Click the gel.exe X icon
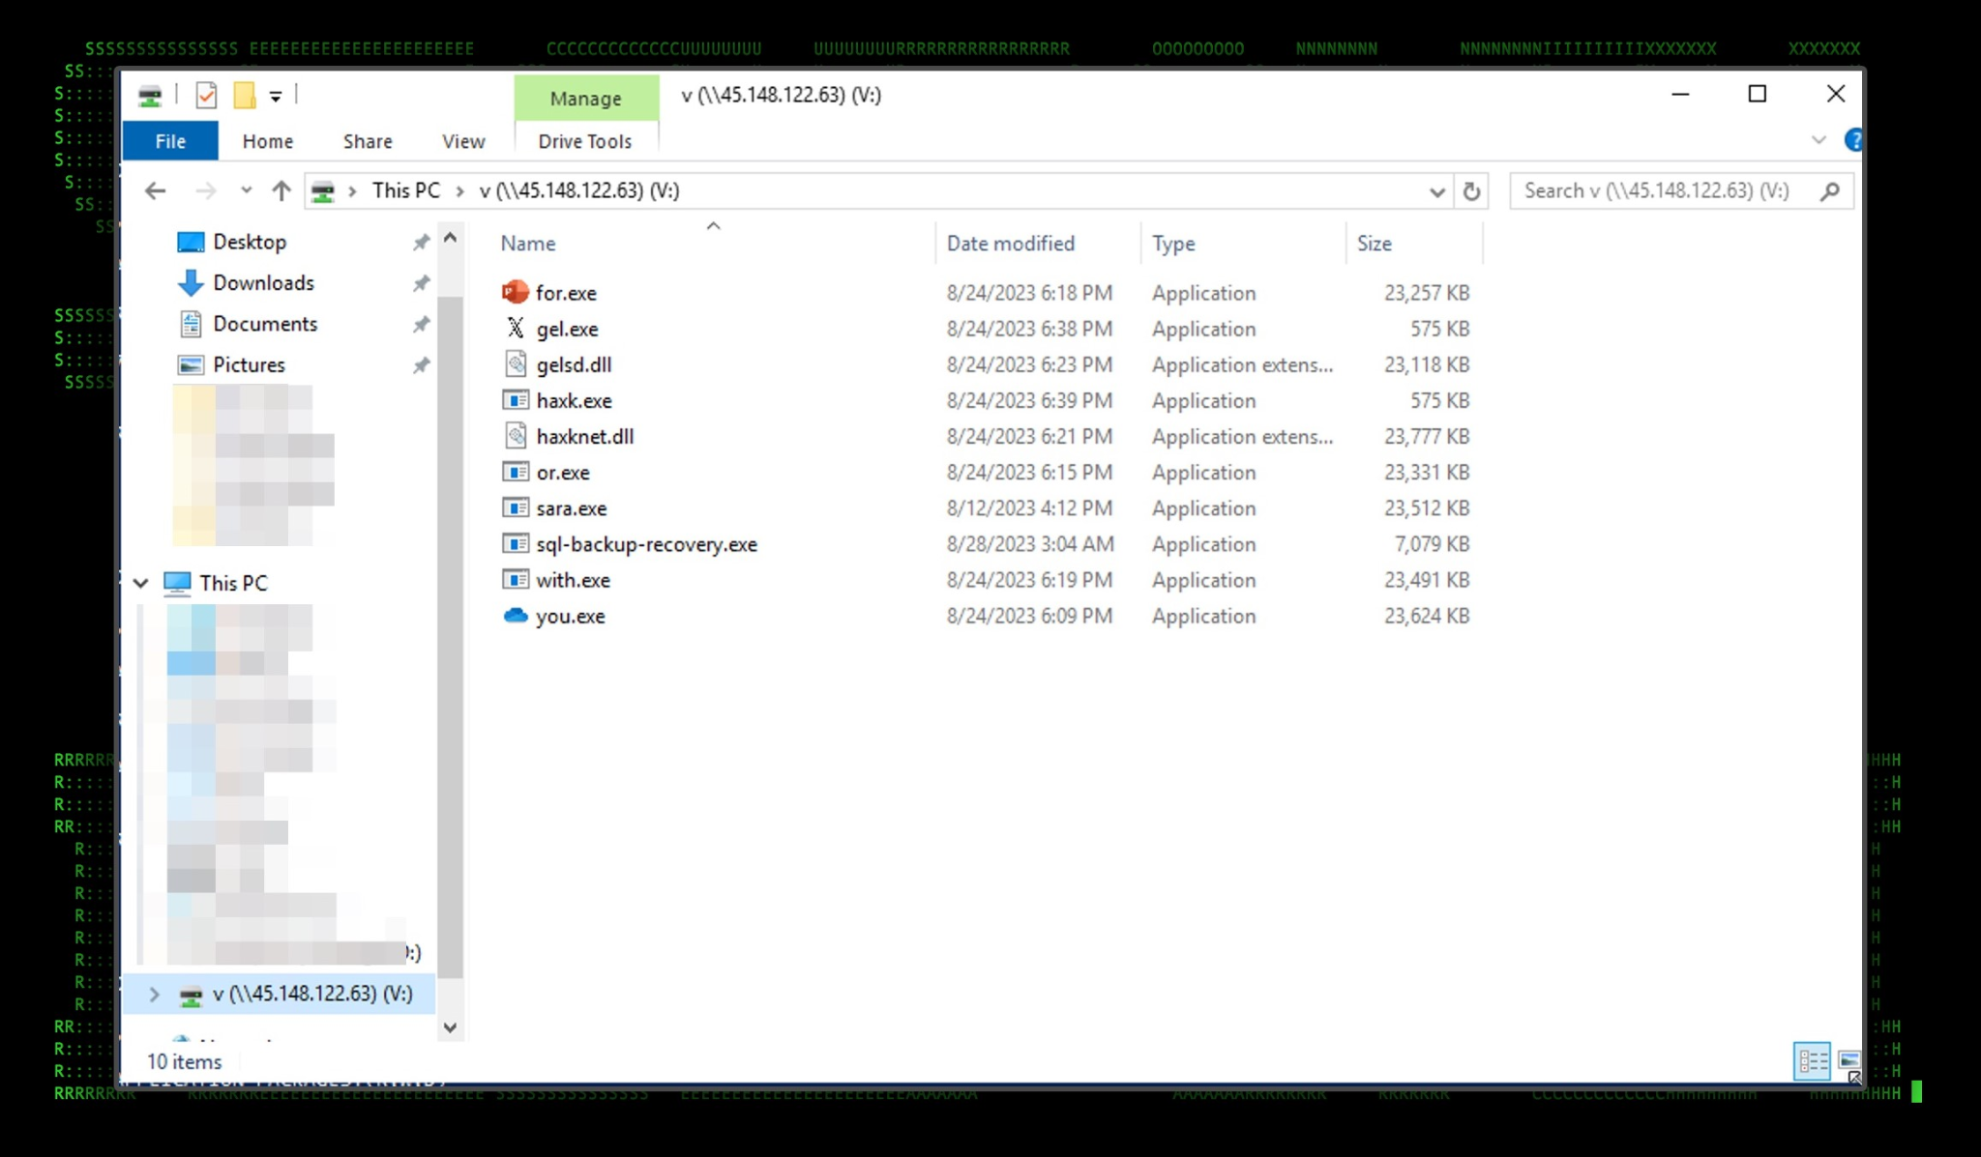The image size is (1981, 1157). (516, 329)
